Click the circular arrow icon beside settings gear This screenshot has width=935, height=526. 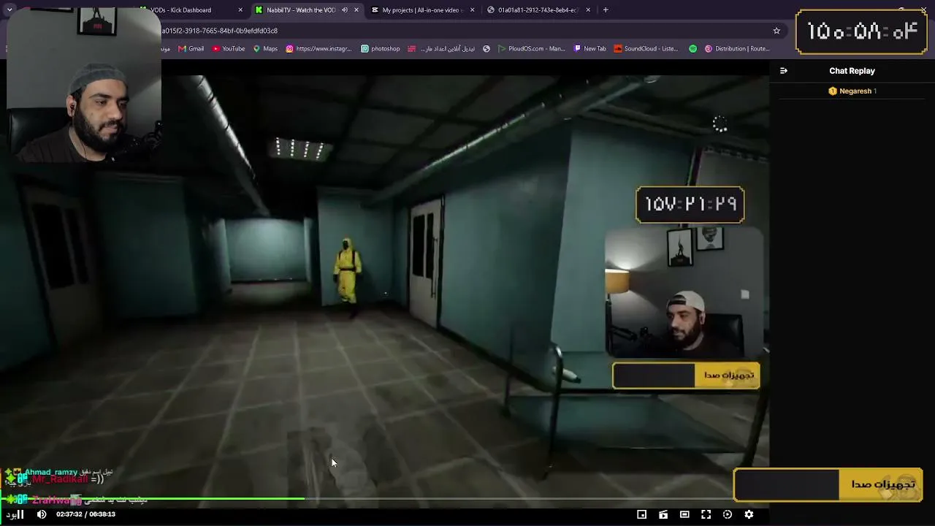728,514
